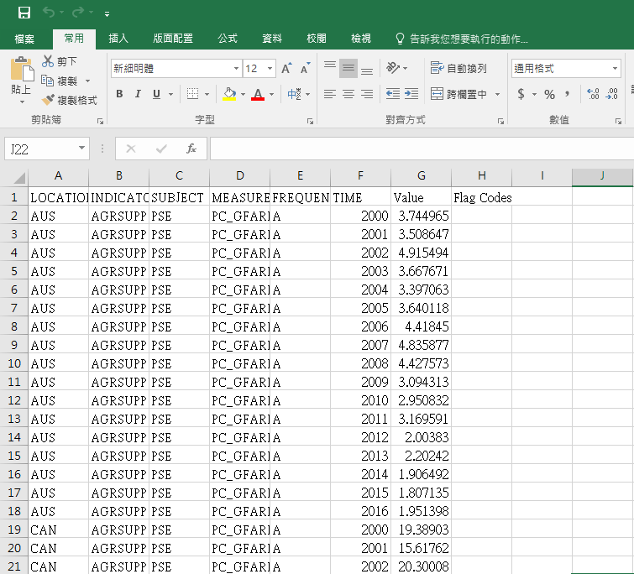Click Wrap Text (自動換列) button

pyautogui.click(x=459, y=68)
